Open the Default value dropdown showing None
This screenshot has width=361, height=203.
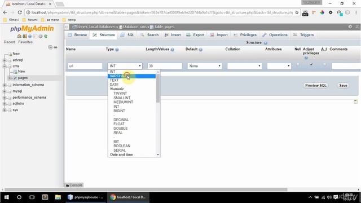pyautogui.click(x=205, y=66)
